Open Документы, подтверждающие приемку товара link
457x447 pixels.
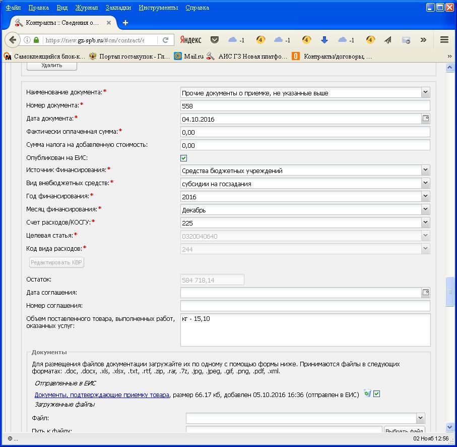pos(102,395)
